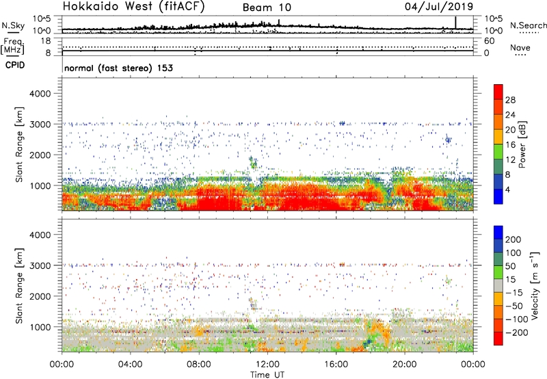Select the '-100' label on the Velocity colorbar
The height and width of the screenshot is (379, 547).
click(x=517, y=319)
